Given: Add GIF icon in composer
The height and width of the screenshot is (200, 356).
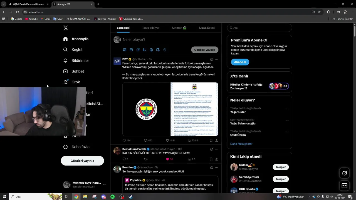Looking at the screenshot, I should 131,50.
